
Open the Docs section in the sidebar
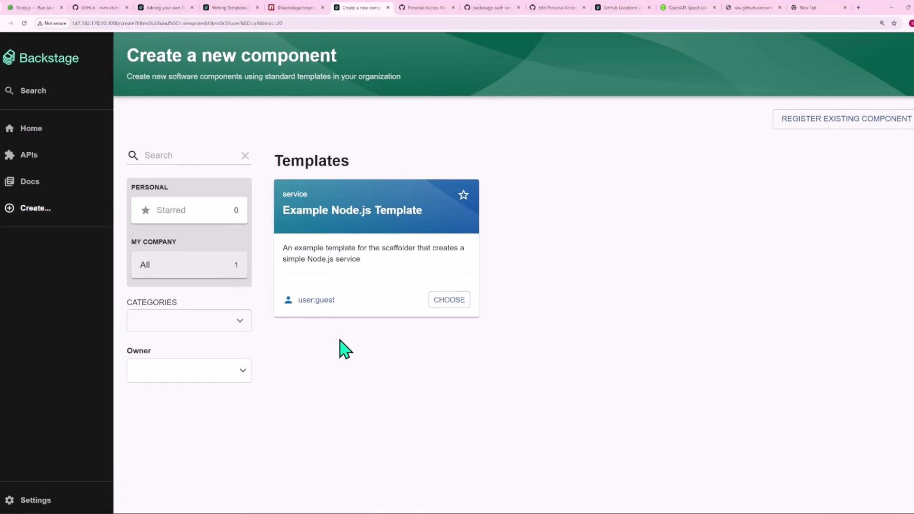[30, 181]
